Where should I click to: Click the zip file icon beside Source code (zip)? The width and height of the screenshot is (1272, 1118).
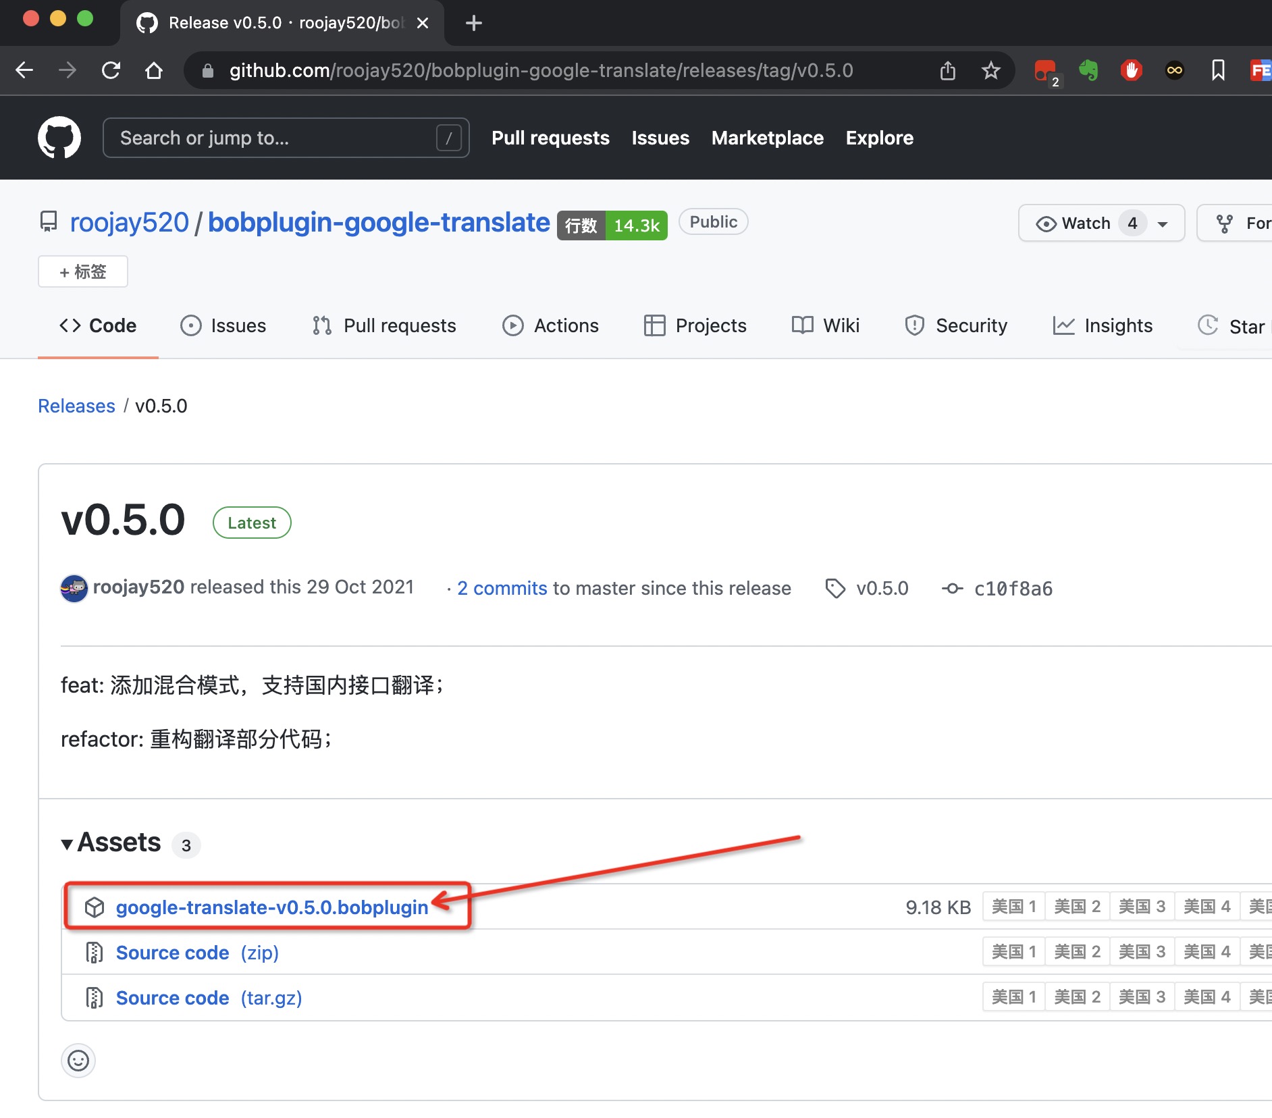tap(95, 953)
